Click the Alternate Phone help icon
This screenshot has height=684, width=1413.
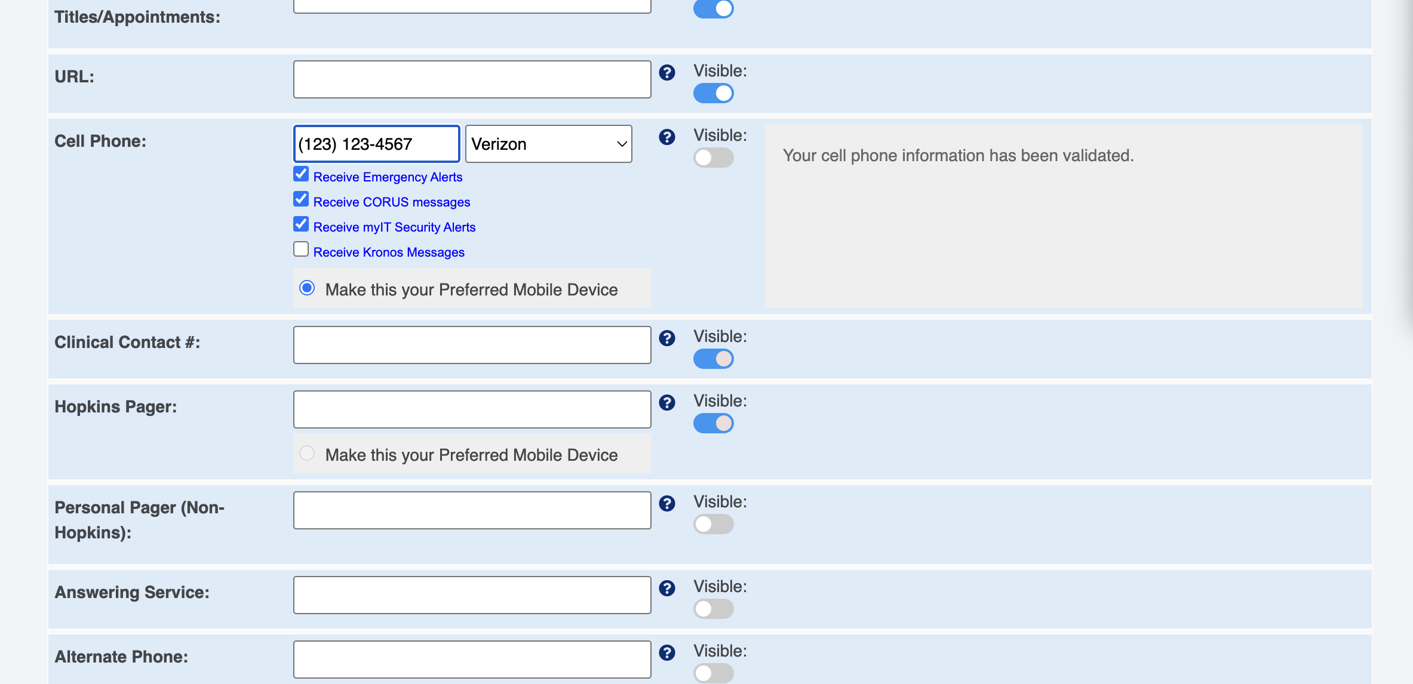[x=666, y=653]
